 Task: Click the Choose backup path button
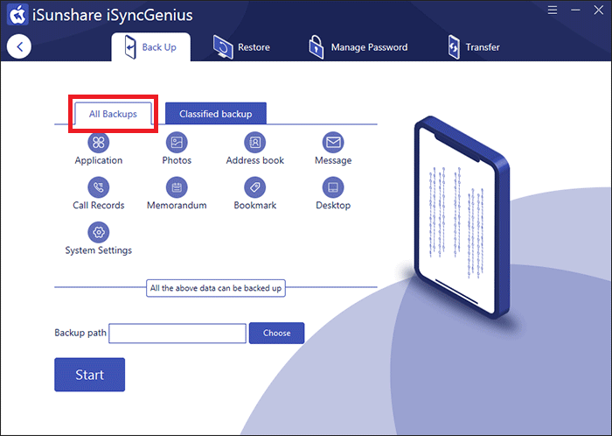tap(277, 333)
